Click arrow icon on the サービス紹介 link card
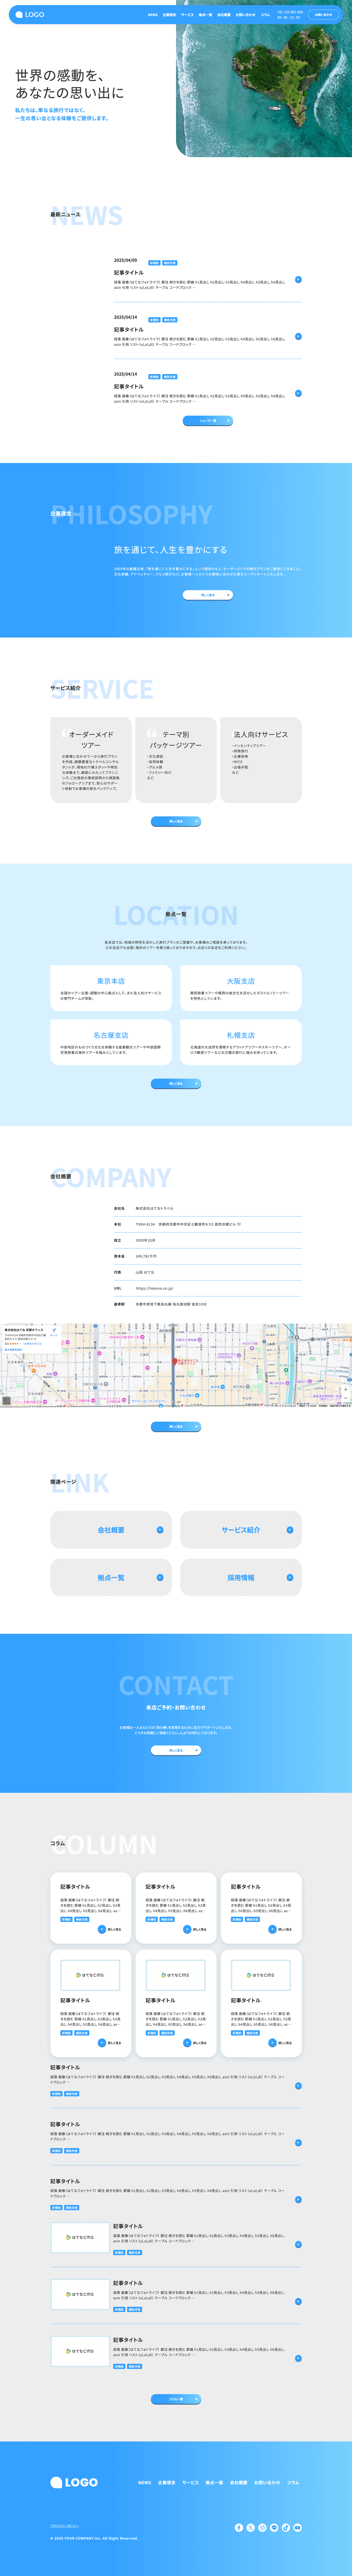 tap(290, 1530)
